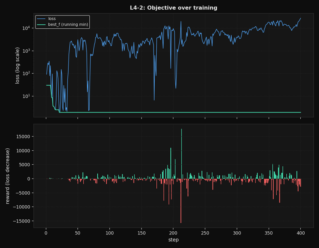Click the "0" tick on the reward axis
This screenshot has width=319, height=248.
[29, 179]
